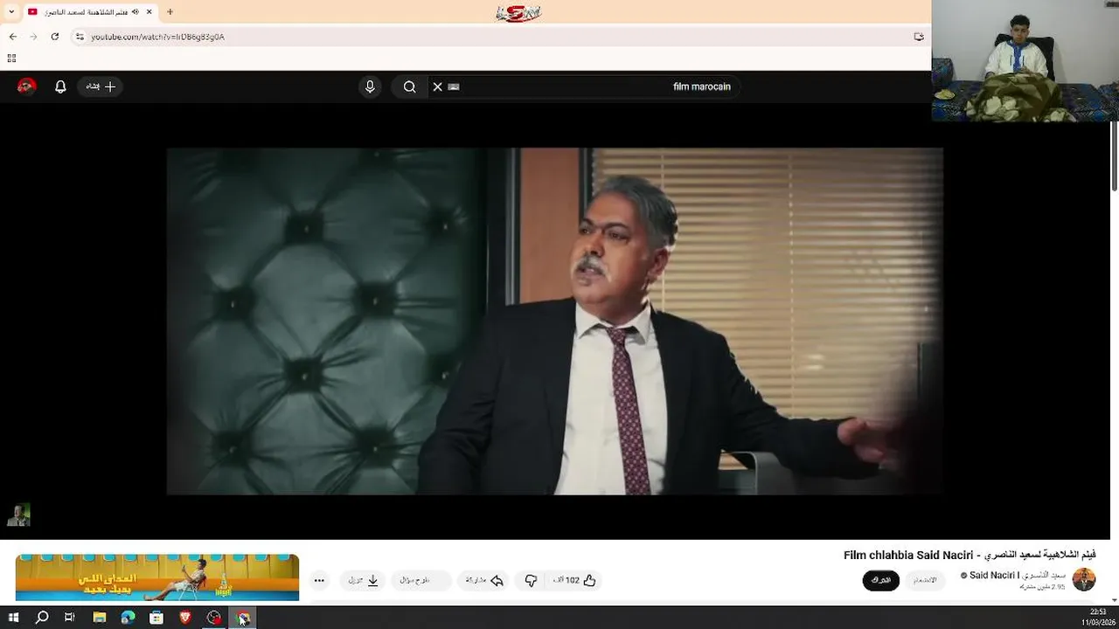Click the Share arrow button
The width and height of the screenshot is (1119, 629).
pyautogui.click(x=483, y=580)
